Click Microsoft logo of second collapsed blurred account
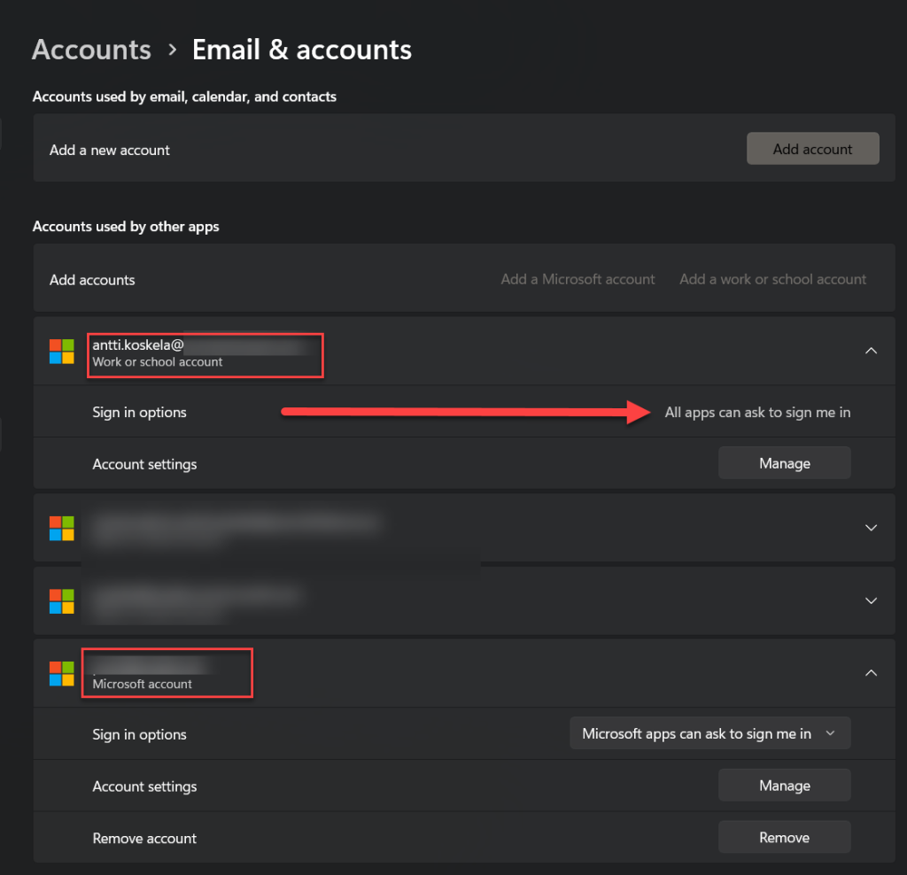The width and height of the screenshot is (907, 875). coord(62,601)
